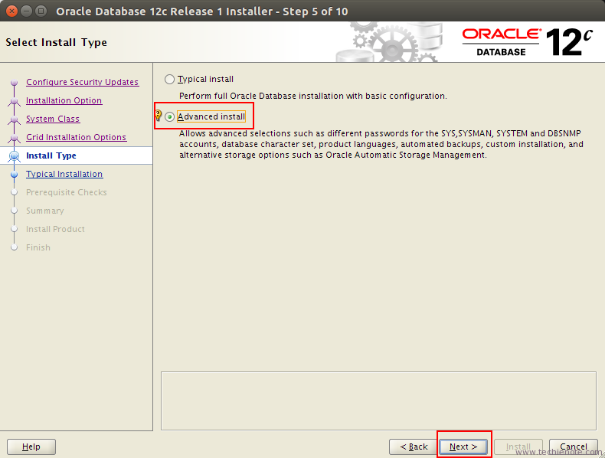605x458 pixels.
Task: Jump to System Class step
Action: click(53, 119)
